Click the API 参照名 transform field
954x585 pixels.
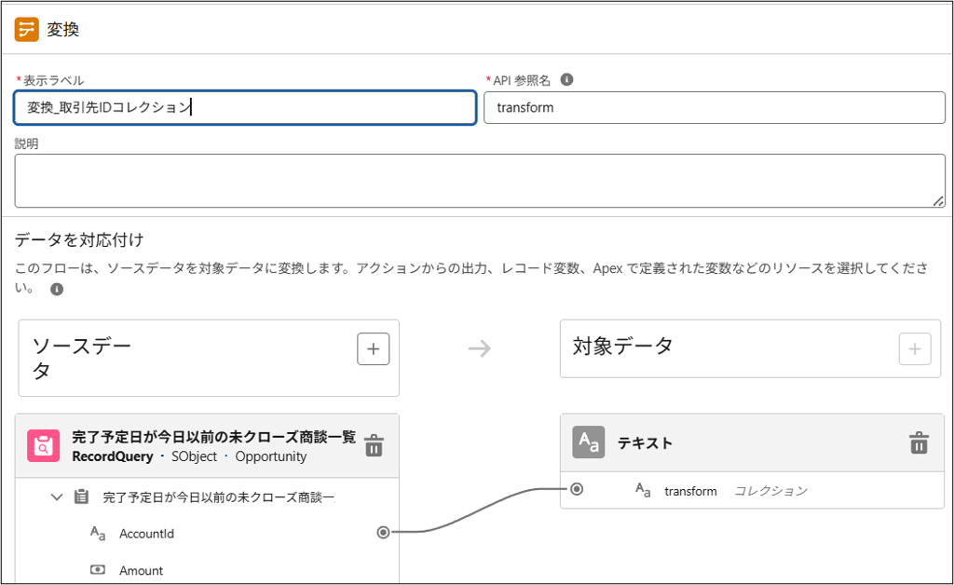coord(715,108)
